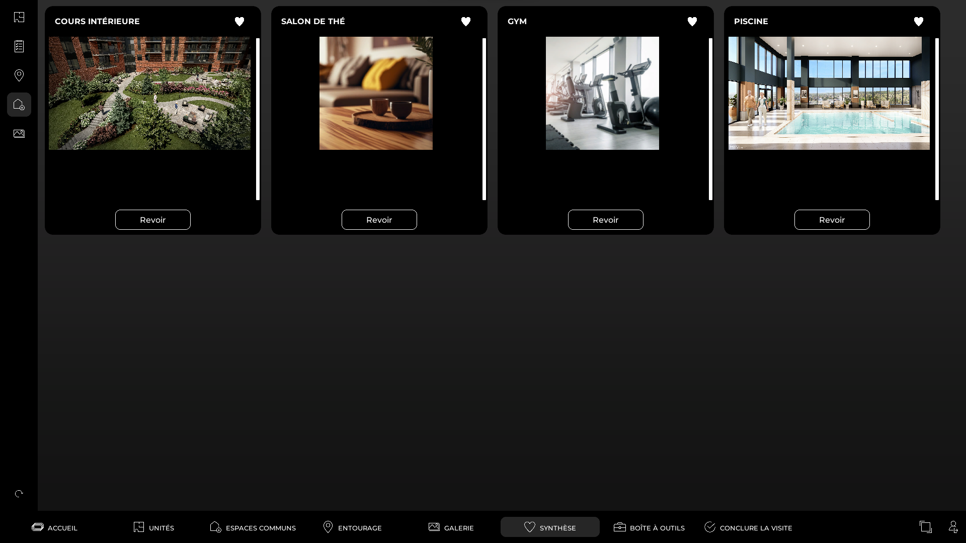Open the gym equipment thumbnail image
The image size is (966, 543).
coord(602,93)
